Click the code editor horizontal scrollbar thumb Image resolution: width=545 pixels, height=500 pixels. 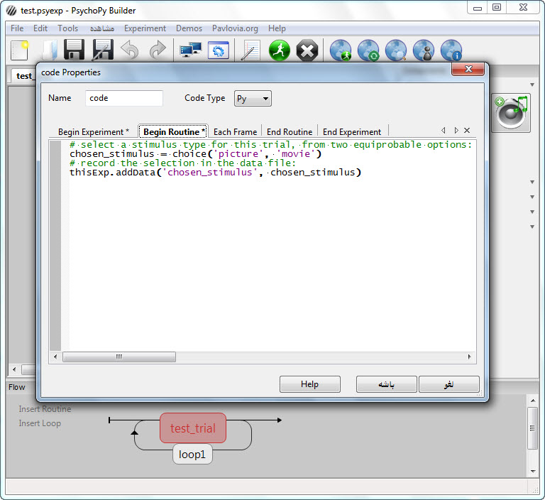[119, 357]
